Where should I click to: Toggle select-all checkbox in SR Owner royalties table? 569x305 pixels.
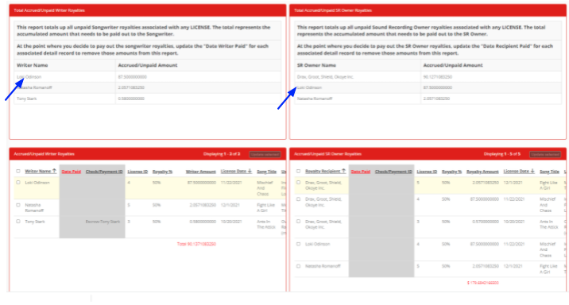tap(298, 172)
